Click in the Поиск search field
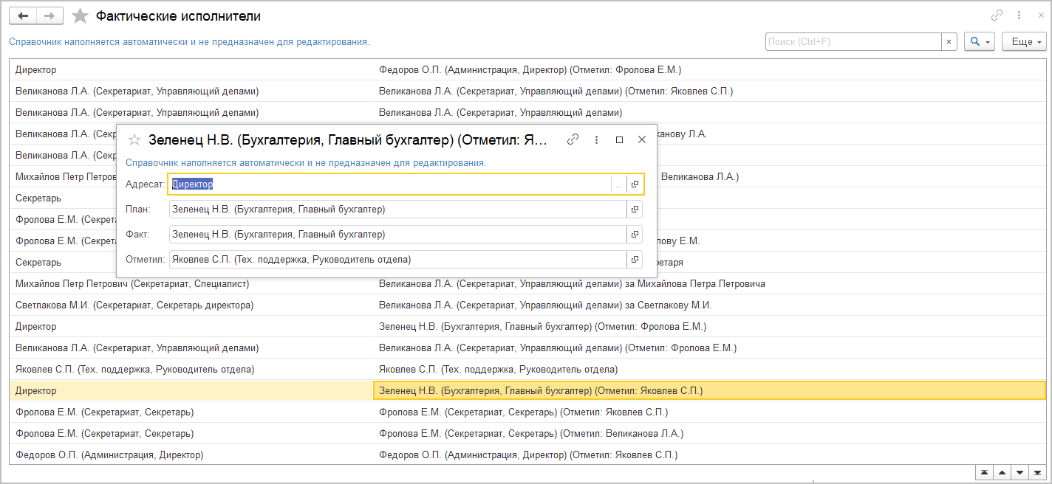 tap(853, 42)
